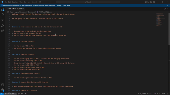Go forward with the navigation arrow
This screenshot has height=95, width=170.
pyautogui.click(x=54, y=2)
